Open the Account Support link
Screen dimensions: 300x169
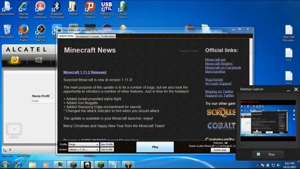[x=218, y=84]
